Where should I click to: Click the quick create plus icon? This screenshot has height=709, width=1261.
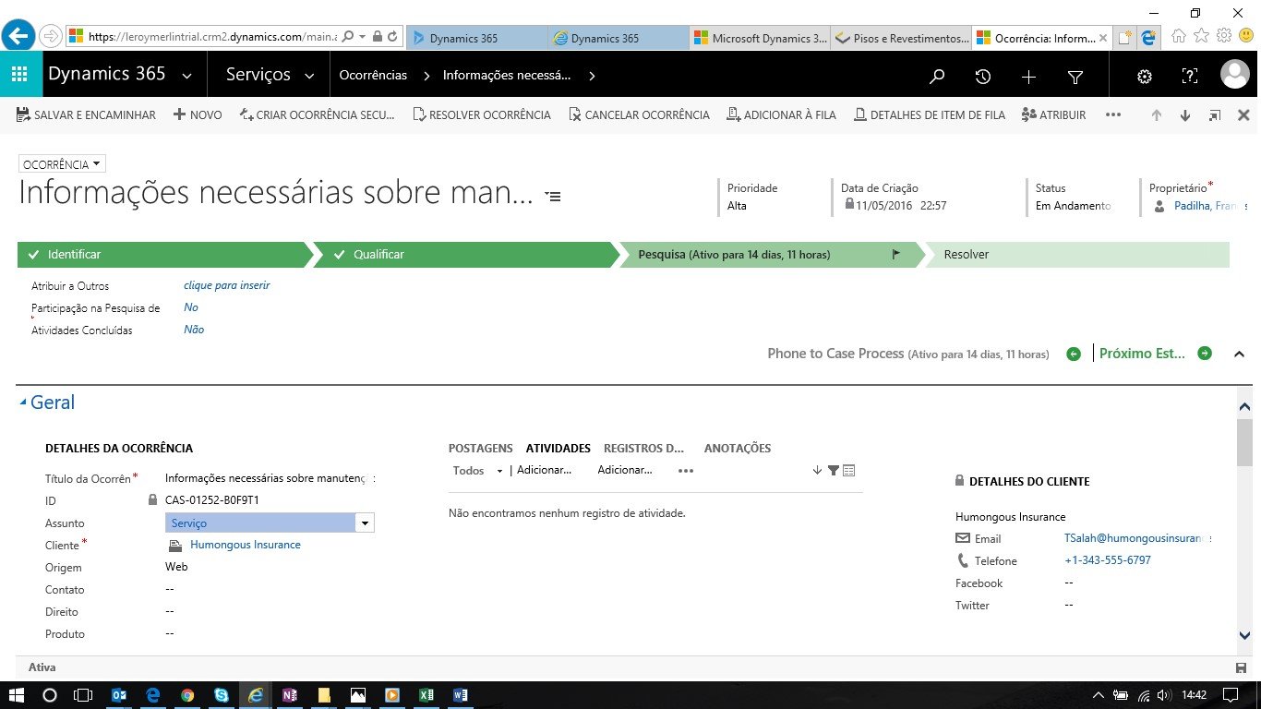click(1029, 78)
